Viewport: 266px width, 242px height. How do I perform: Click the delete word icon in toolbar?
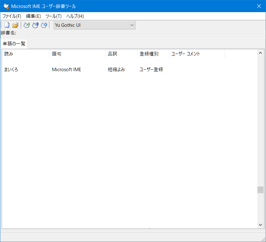pos(44,25)
